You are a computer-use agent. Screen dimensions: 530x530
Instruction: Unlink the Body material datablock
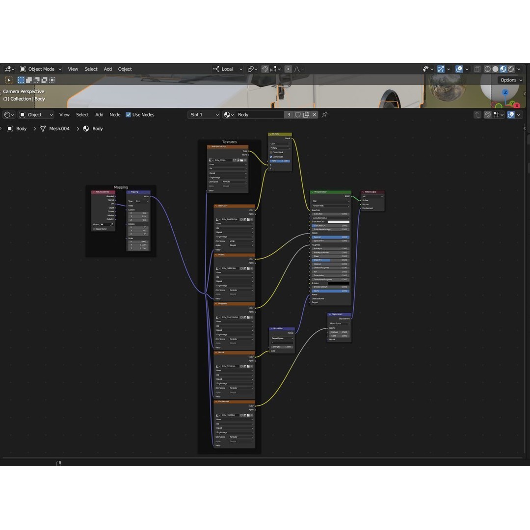[x=315, y=114]
